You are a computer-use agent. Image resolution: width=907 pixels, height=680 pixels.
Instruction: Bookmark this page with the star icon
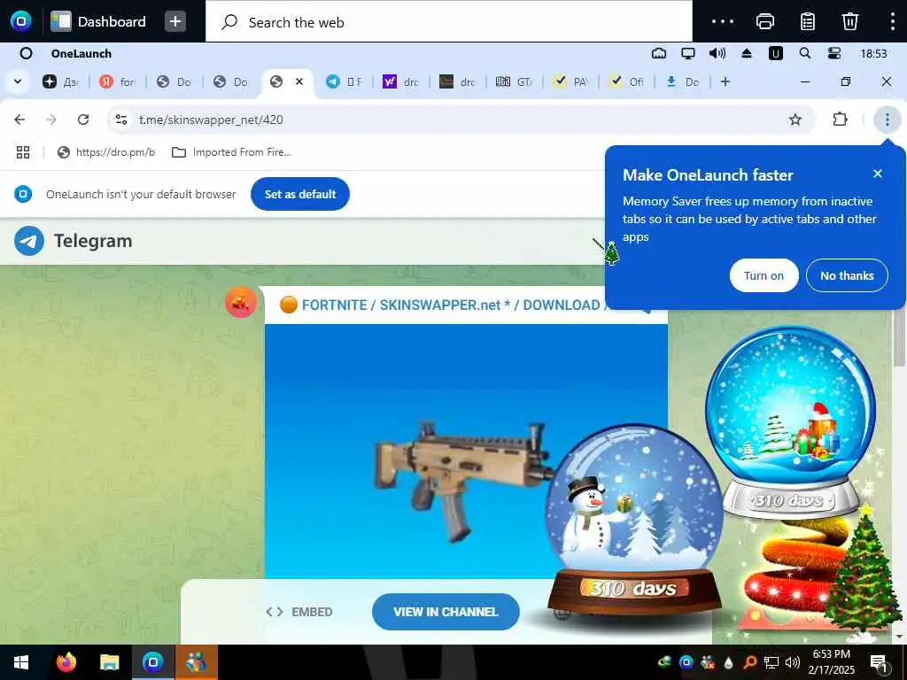tap(795, 120)
